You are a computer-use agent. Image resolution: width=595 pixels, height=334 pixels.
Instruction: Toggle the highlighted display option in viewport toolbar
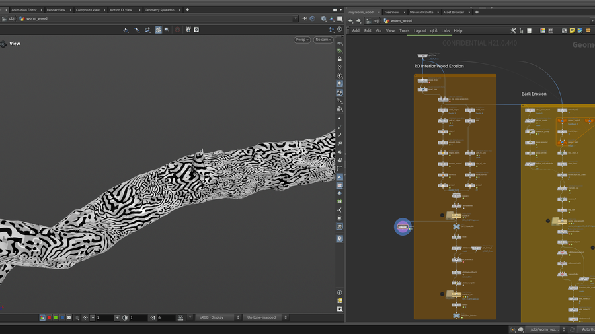[158, 30]
